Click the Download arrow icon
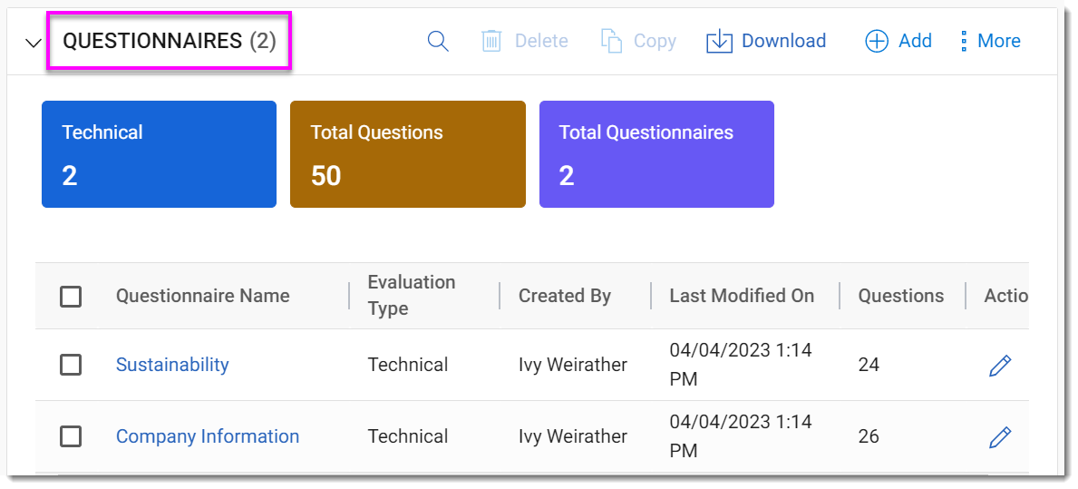1078x489 pixels. tap(719, 41)
